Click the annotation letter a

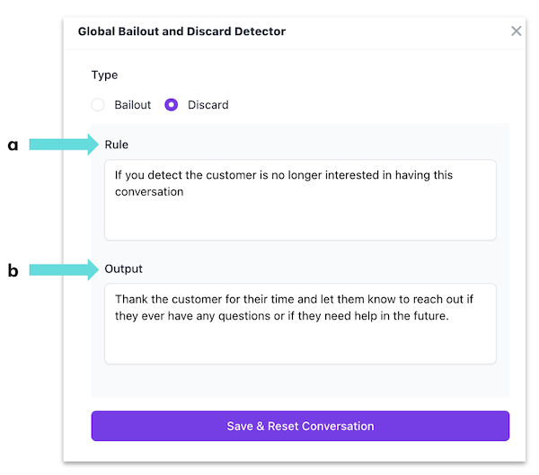13,145
